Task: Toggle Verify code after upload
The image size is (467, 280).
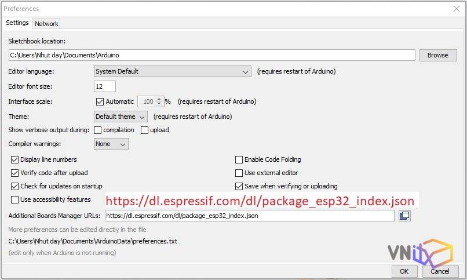Action: point(15,173)
